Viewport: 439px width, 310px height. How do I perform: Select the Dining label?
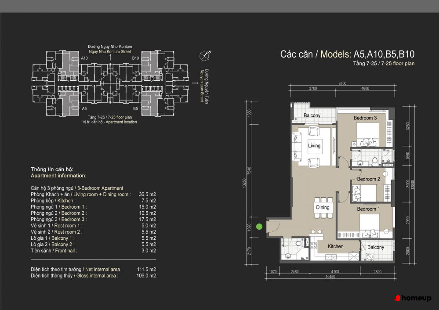pyautogui.click(x=323, y=208)
